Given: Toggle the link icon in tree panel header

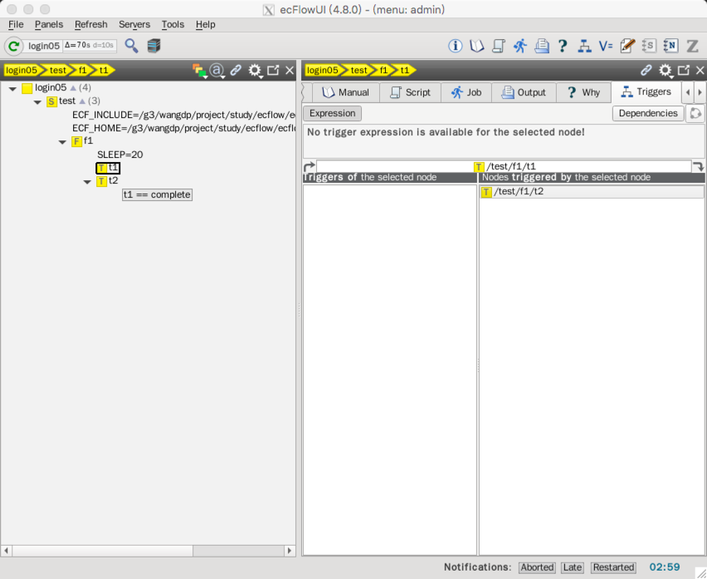Looking at the screenshot, I should 236,71.
